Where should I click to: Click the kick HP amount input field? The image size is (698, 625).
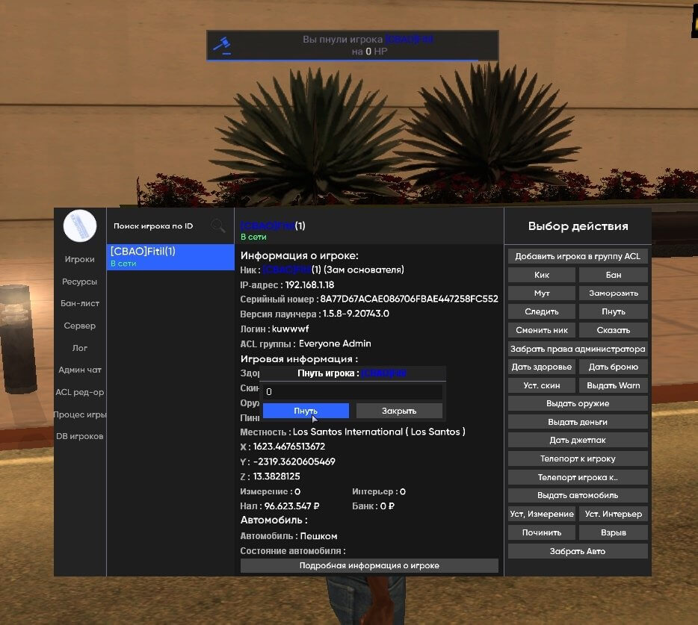pos(353,391)
